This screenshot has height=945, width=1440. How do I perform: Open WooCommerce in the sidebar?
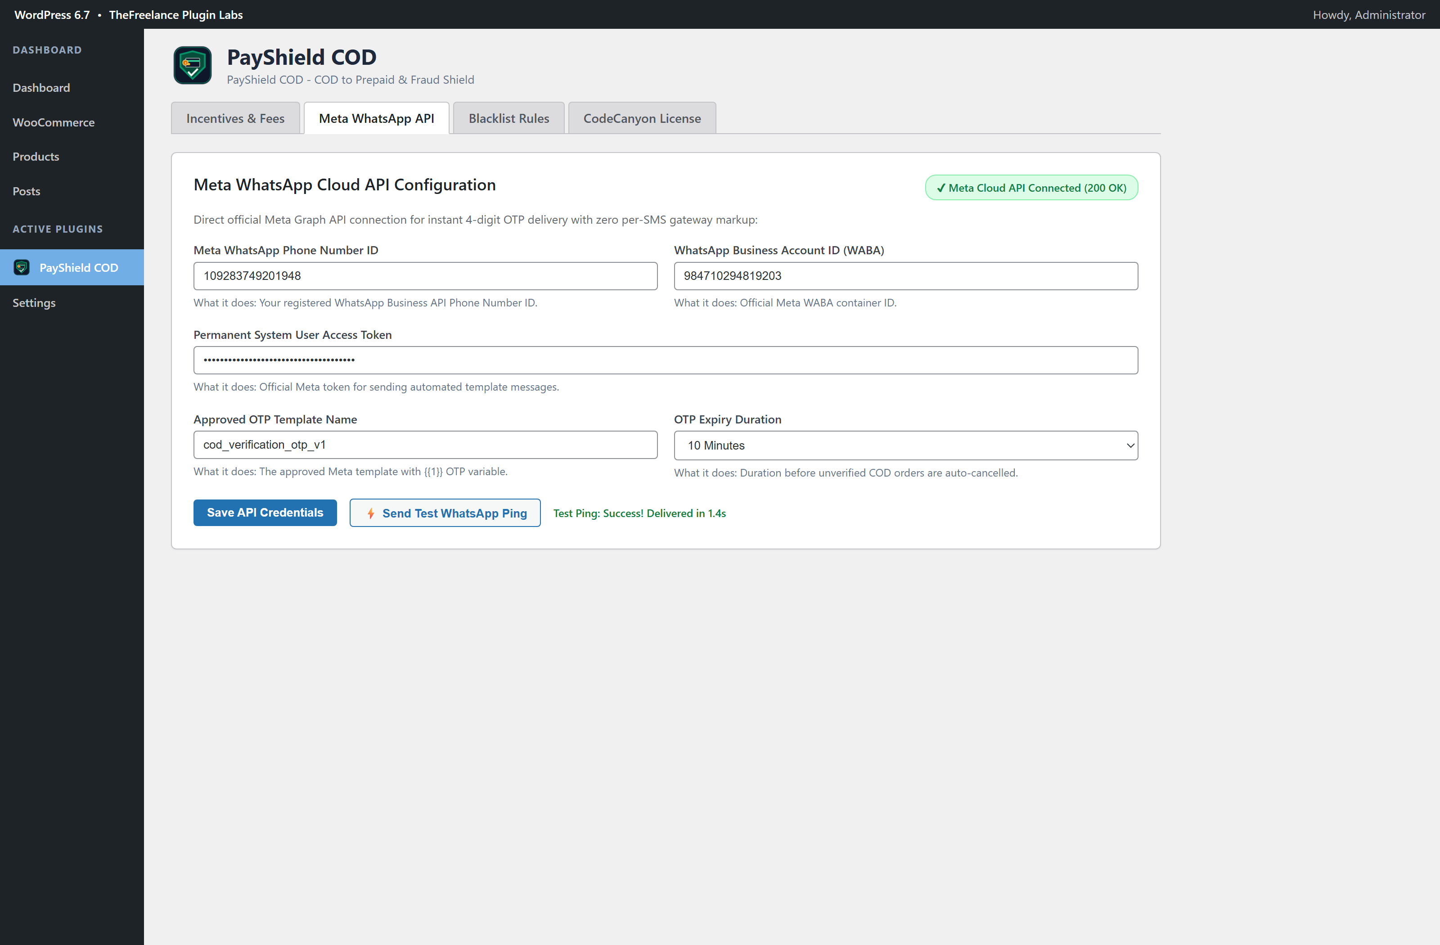coord(54,122)
